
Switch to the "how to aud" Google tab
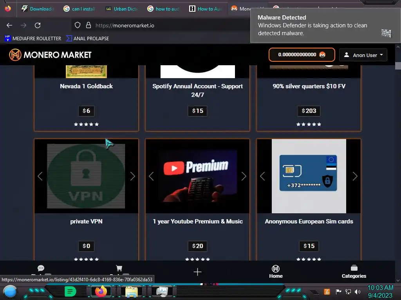point(164,9)
